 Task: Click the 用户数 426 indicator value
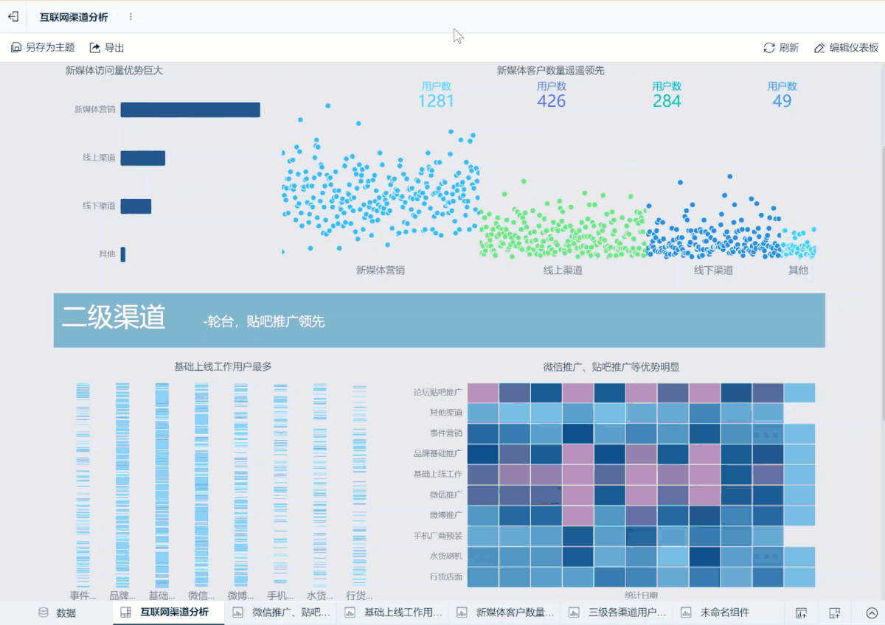(x=552, y=101)
